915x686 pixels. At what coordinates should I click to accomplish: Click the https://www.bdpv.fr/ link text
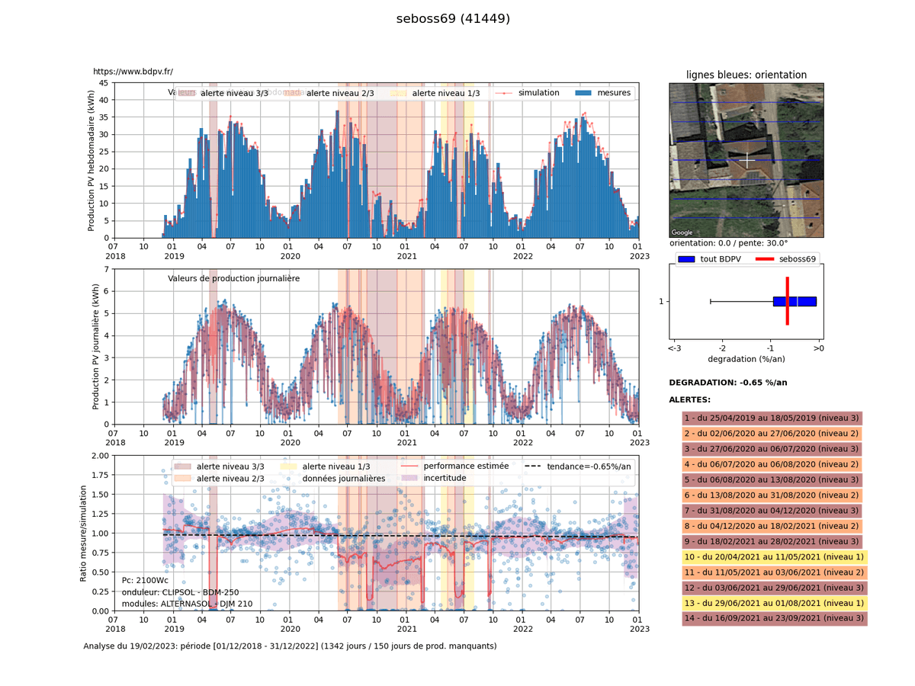click(x=133, y=72)
